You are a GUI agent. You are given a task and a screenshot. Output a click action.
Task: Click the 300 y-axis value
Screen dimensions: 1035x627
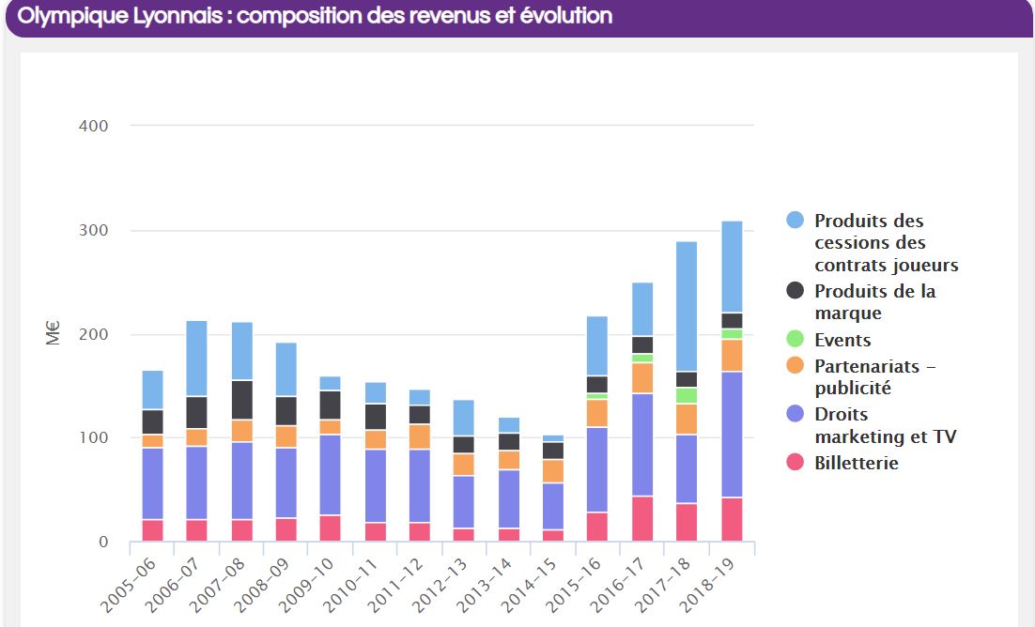pyautogui.click(x=93, y=230)
